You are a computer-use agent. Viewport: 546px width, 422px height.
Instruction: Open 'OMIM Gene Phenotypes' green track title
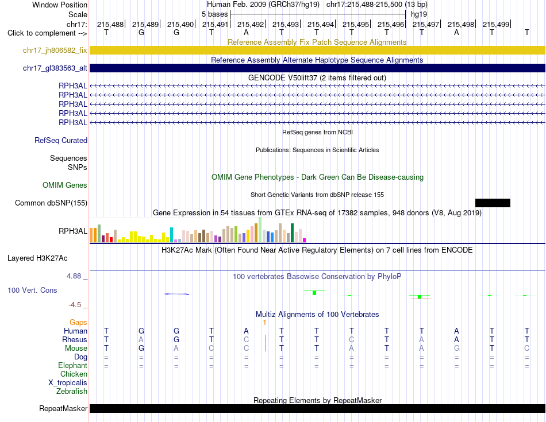tap(317, 177)
